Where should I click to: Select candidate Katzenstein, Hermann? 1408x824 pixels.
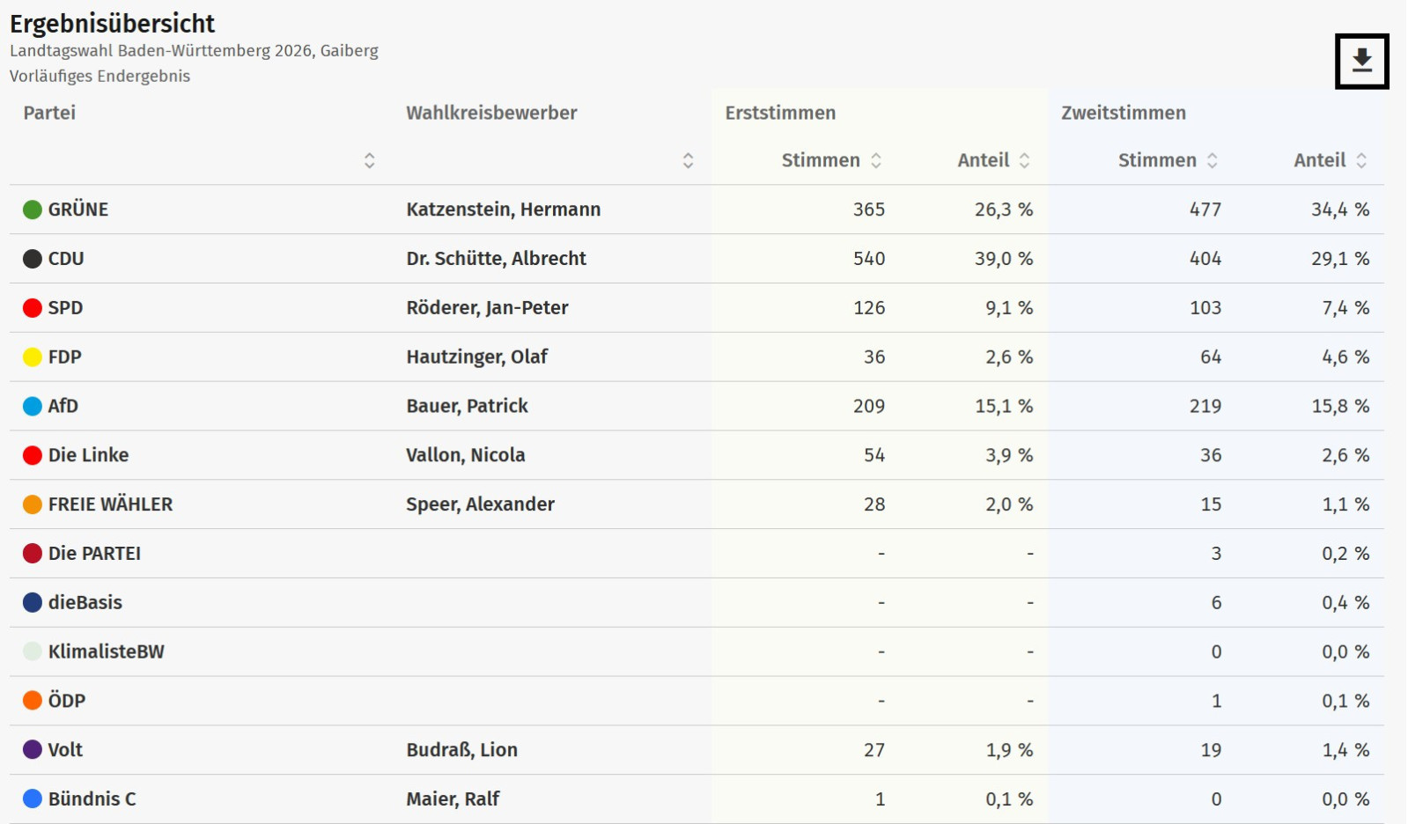503,210
